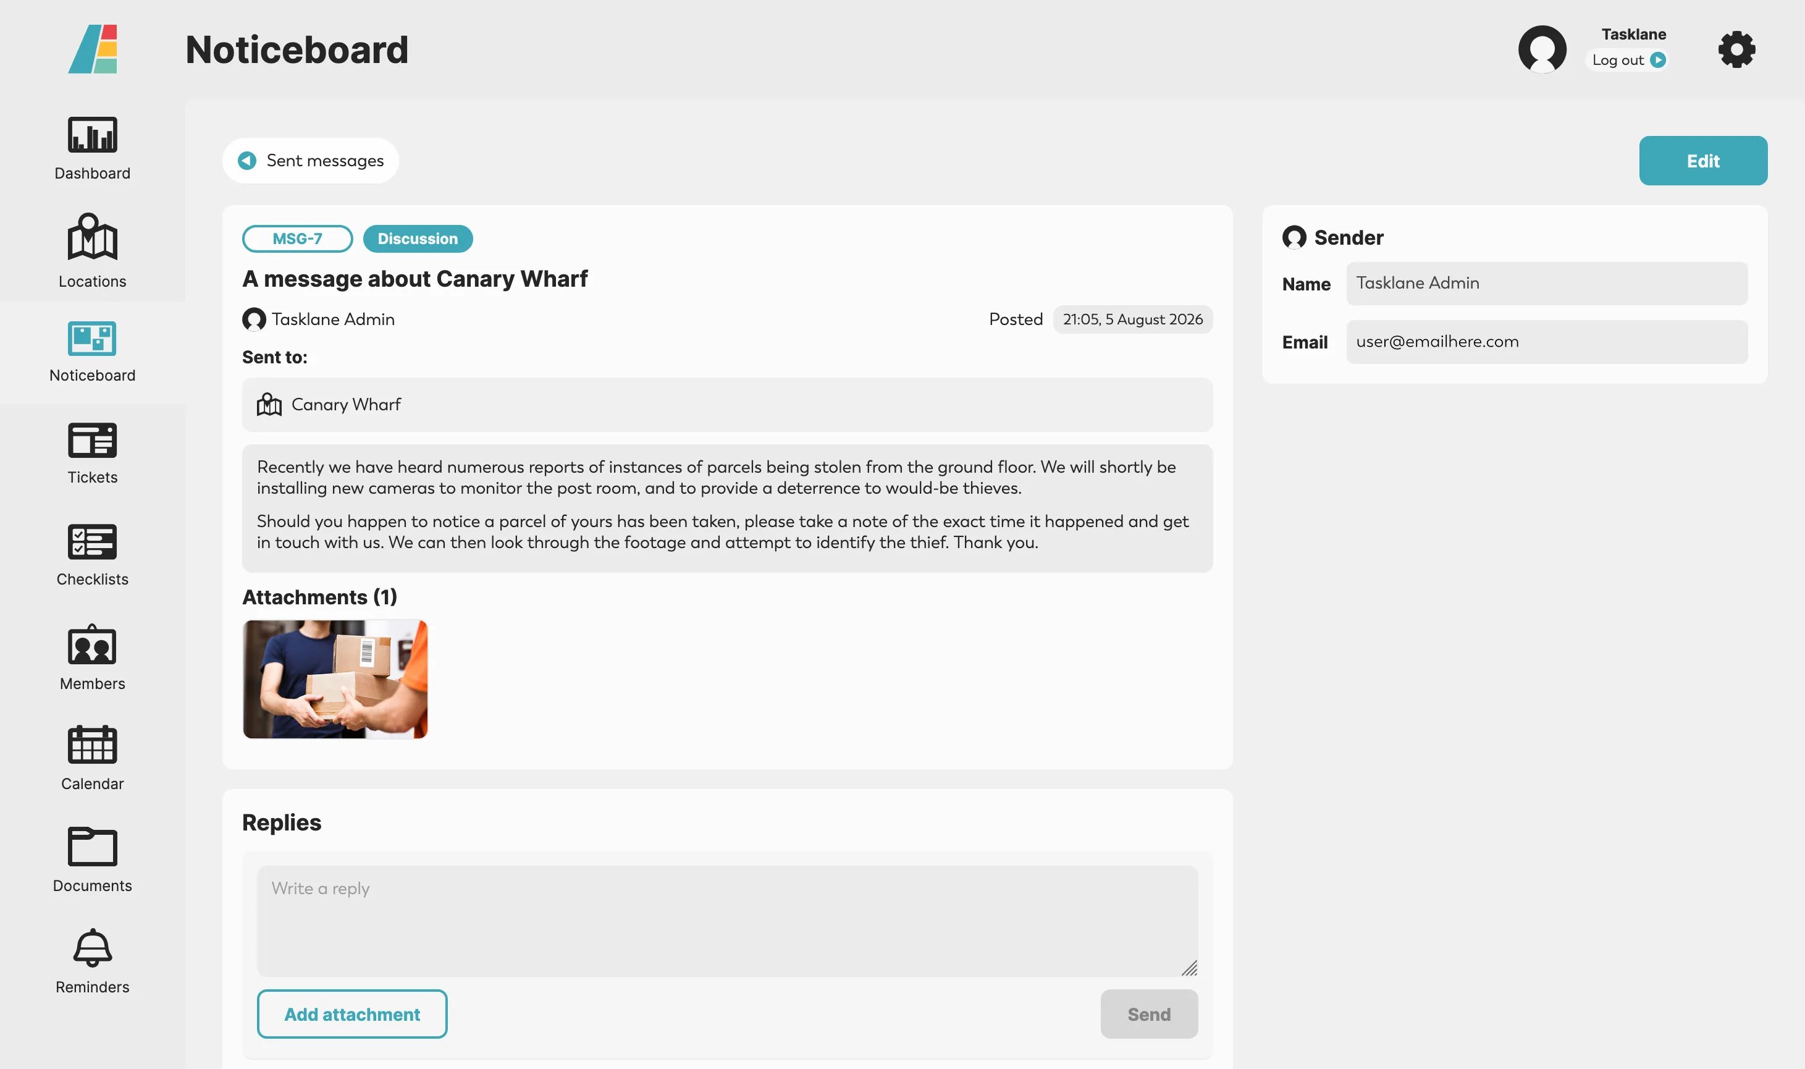Open the Reminders bell icon
Viewport: 1805px width, 1069px height.
coord(92,947)
